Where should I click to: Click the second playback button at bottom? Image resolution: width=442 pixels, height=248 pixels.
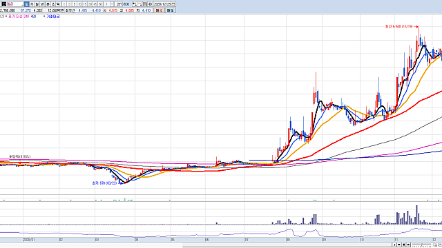coord(399,245)
